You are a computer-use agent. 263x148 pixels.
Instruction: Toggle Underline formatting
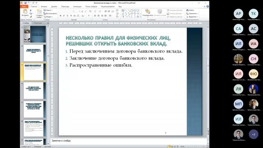[67, 16]
